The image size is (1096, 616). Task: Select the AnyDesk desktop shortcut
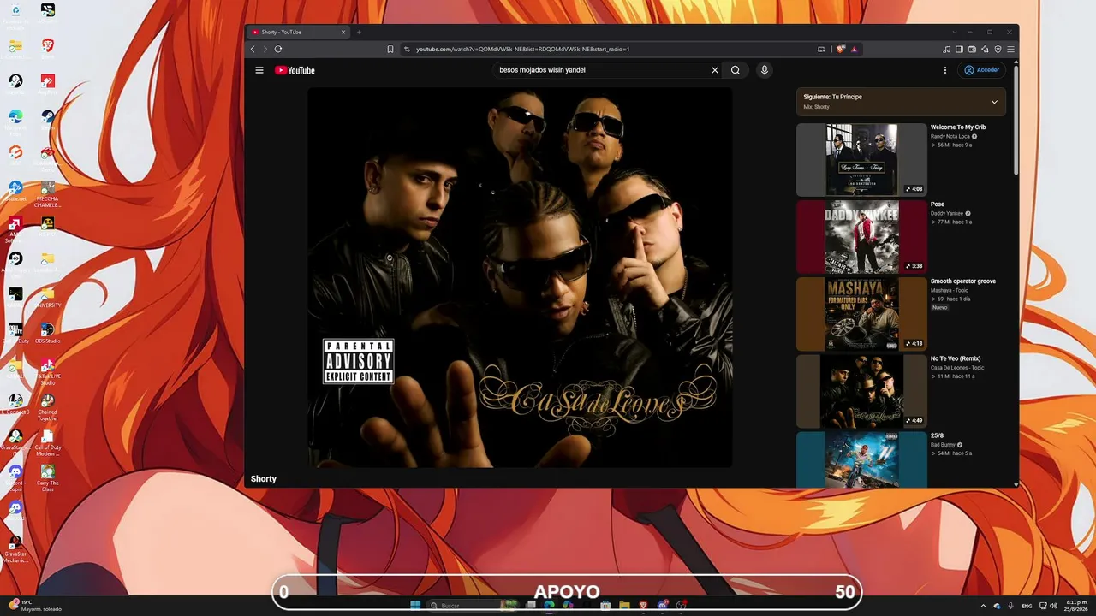pos(48,84)
